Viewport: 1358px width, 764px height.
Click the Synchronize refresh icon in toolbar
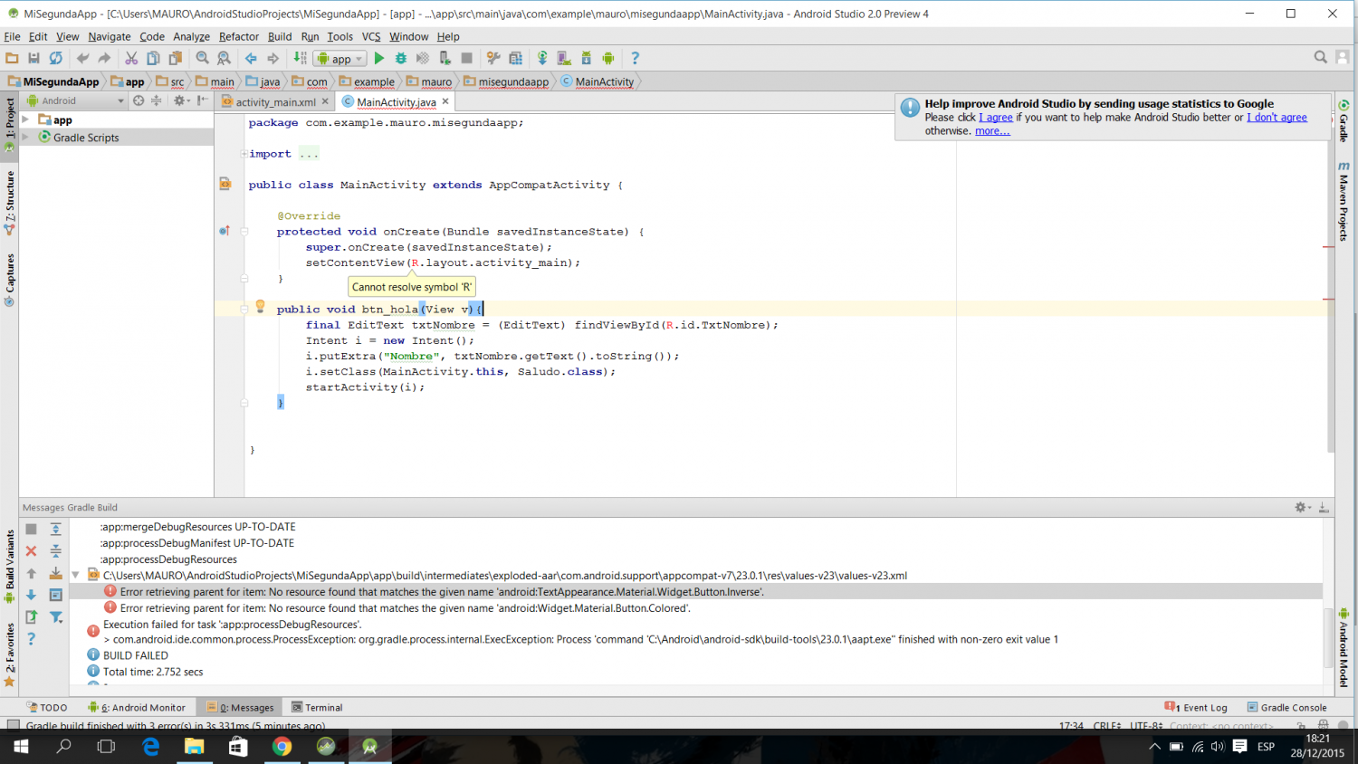(56, 58)
